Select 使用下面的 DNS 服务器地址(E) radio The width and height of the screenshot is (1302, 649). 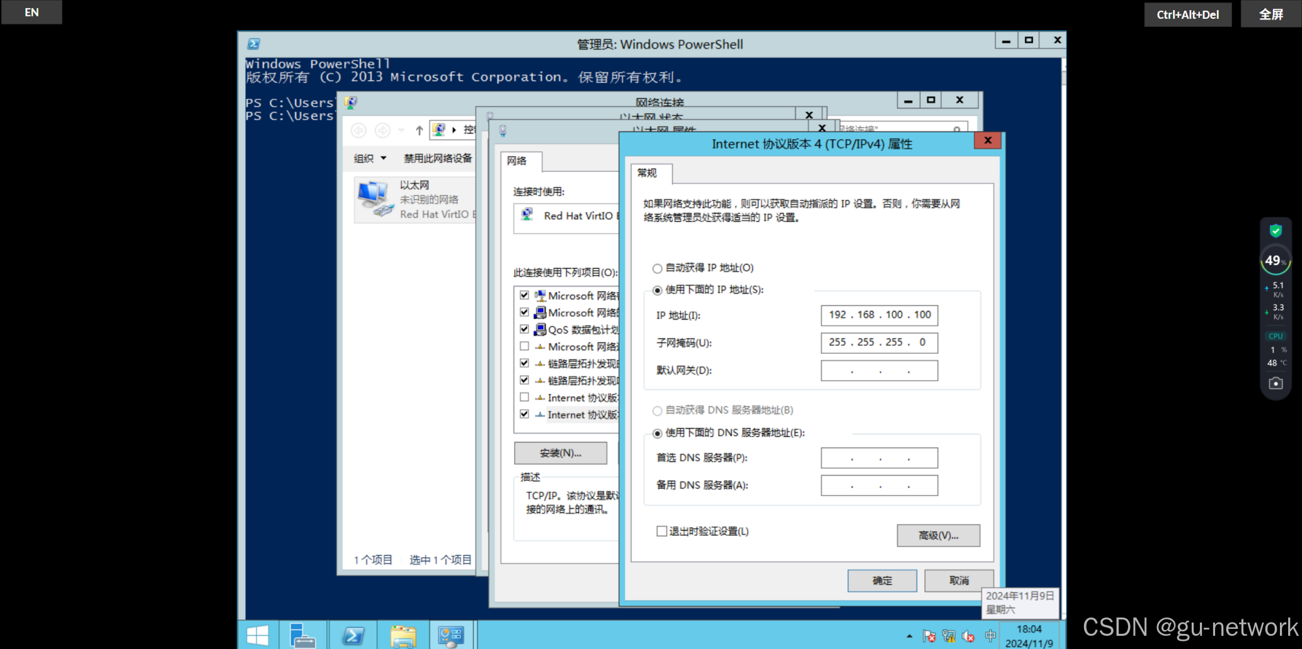(658, 434)
